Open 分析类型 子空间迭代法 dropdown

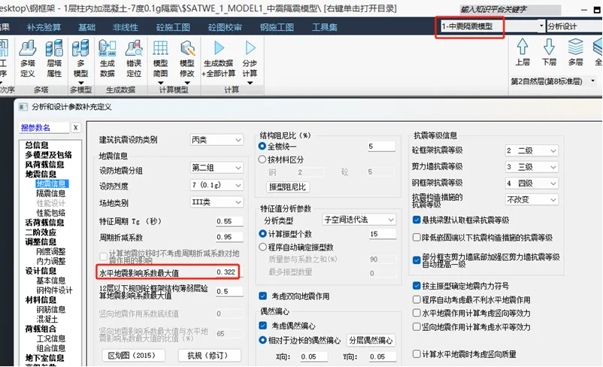pos(359,220)
